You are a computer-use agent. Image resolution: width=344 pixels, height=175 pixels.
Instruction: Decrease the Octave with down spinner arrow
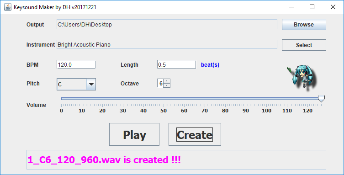click(167, 85)
